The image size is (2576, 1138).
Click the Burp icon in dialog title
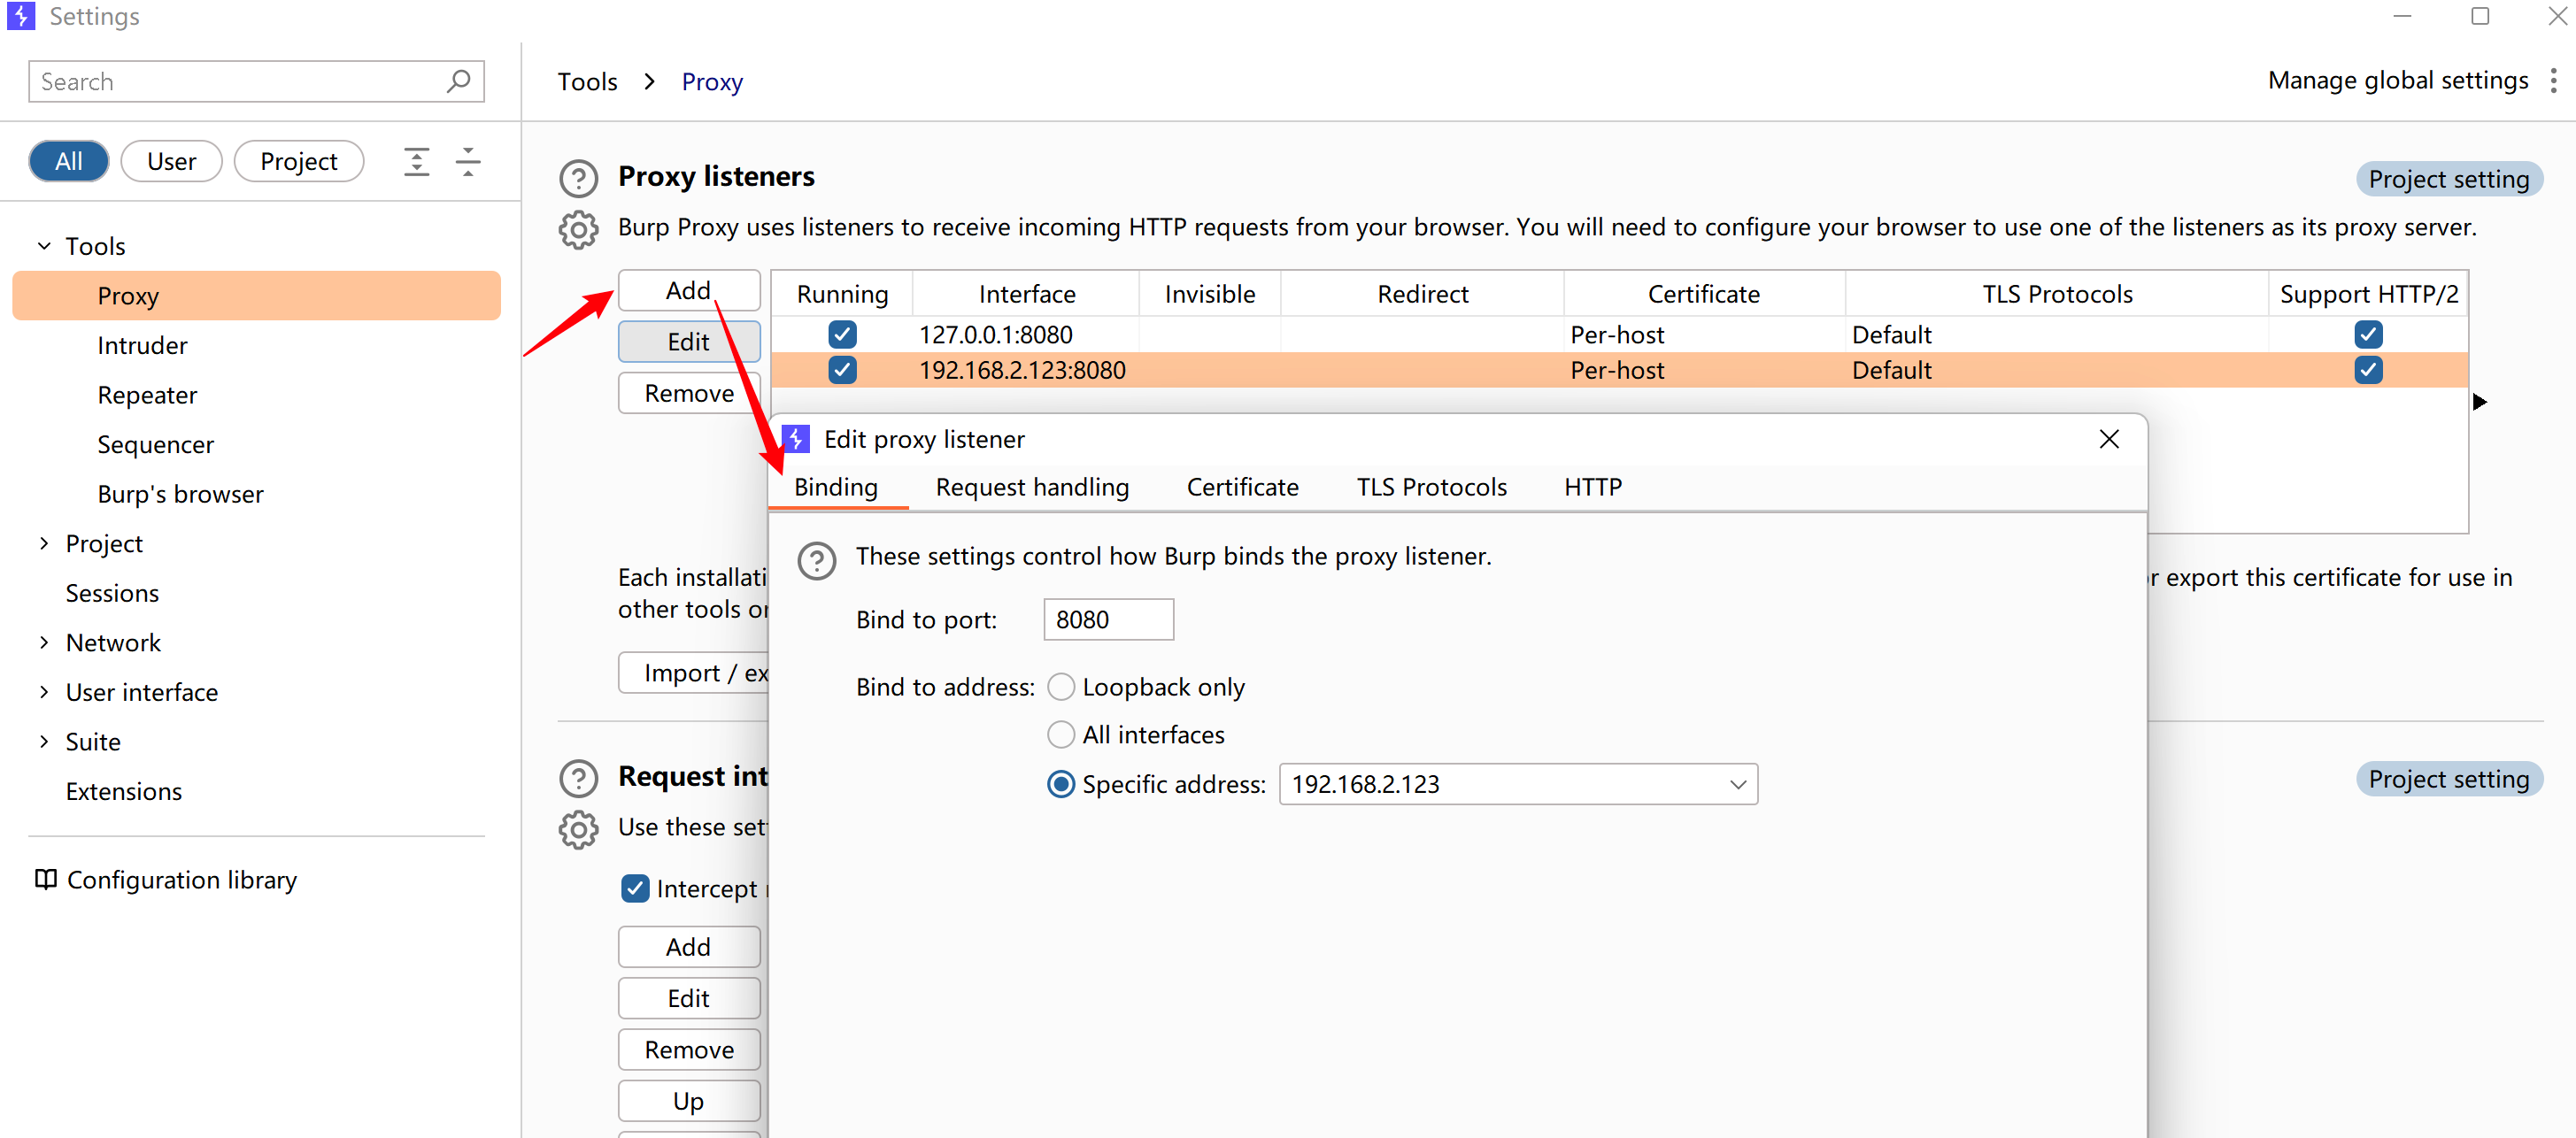pos(796,439)
